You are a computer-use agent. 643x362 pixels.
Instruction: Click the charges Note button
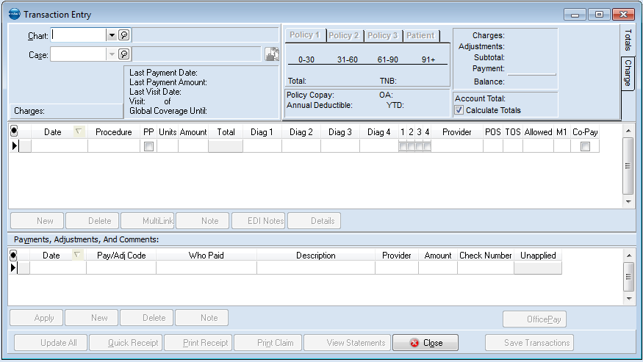203,220
